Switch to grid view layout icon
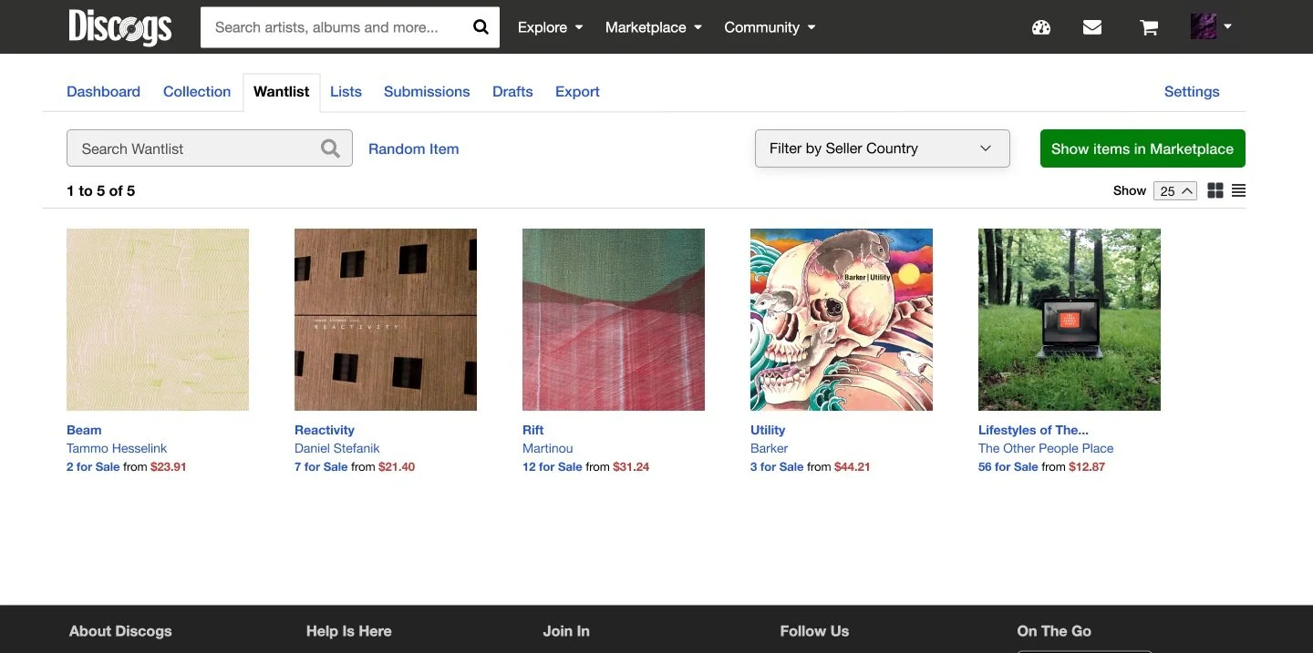This screenshot has height=653, width=1313. coord(1215,190)
